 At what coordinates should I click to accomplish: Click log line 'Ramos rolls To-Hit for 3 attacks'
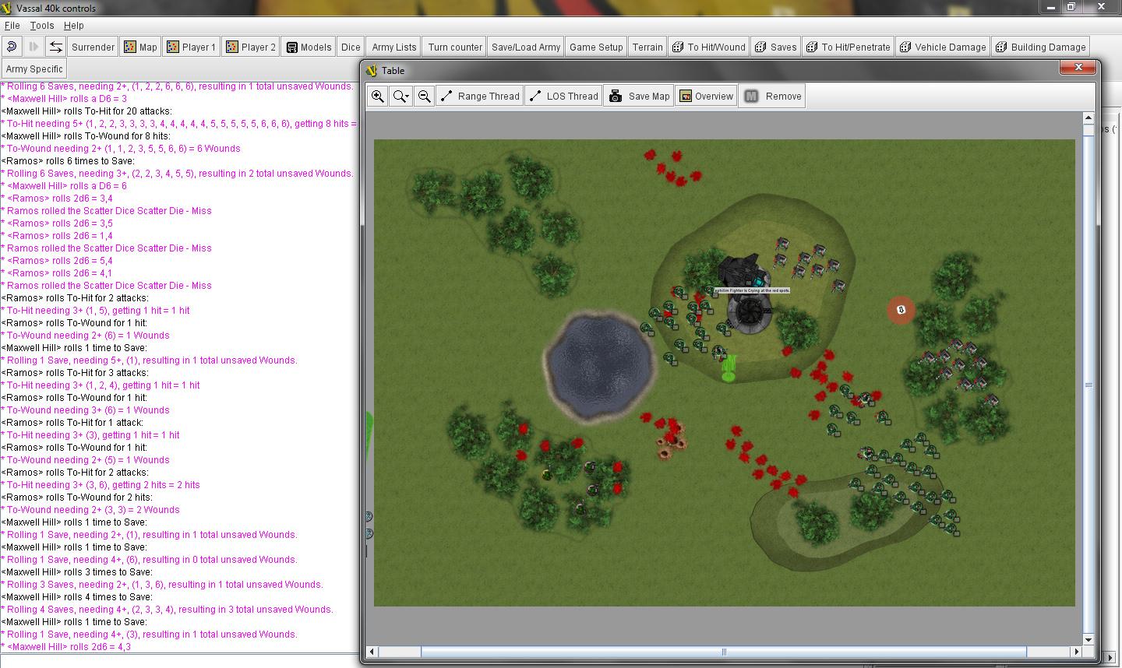pyautogui.click(x=75, y=372)
